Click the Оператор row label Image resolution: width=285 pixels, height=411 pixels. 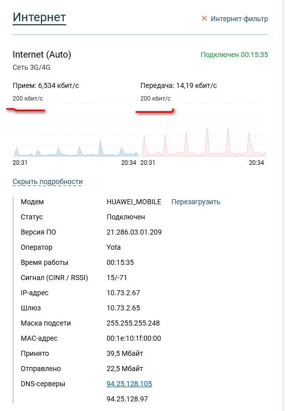[37, 247]
